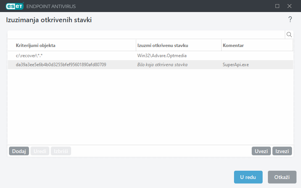
Task: Open the help question mark
Action: tap(290, 19)
